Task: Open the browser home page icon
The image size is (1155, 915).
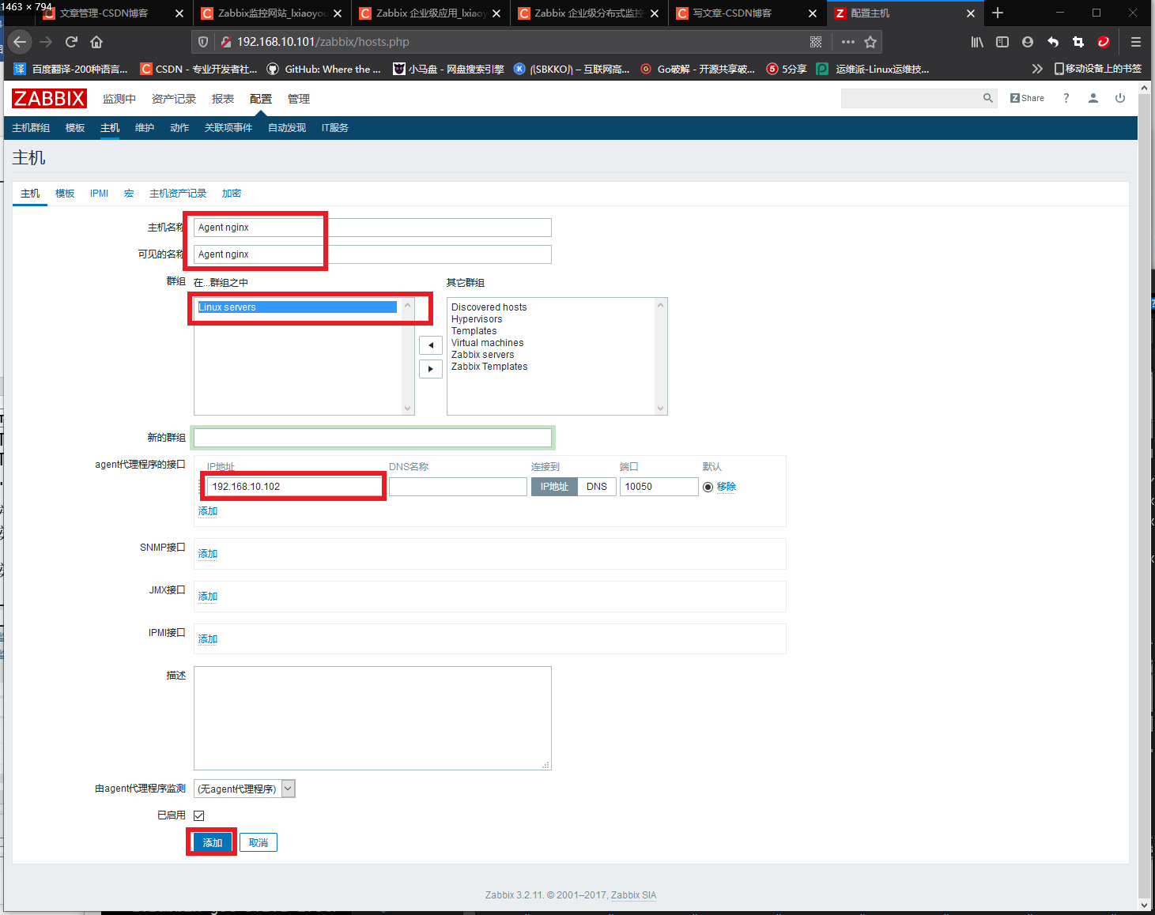Action: [x=96, y=42]
